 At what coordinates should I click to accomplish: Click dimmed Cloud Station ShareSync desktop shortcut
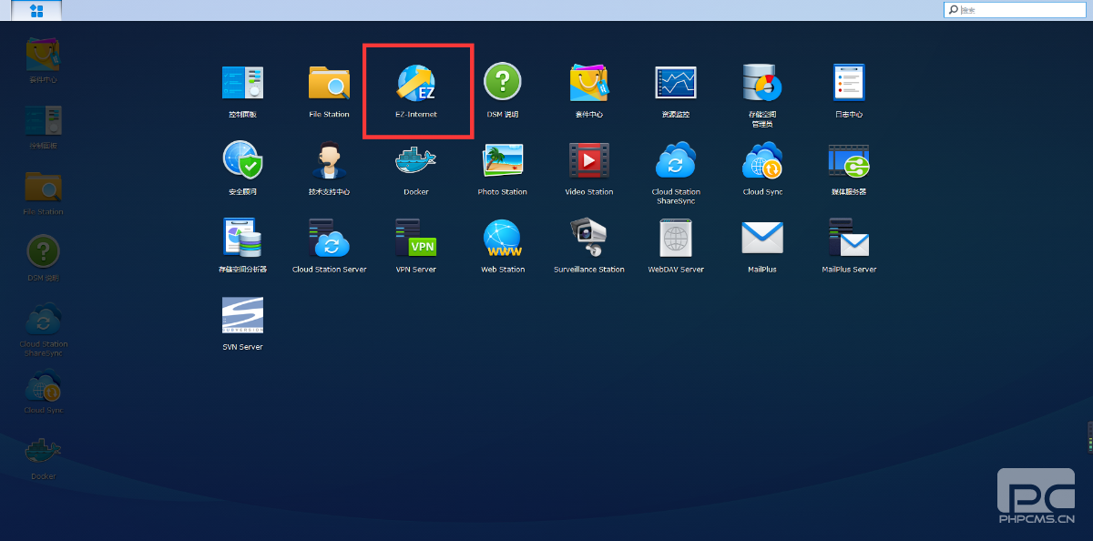click(x=43, y=320)
